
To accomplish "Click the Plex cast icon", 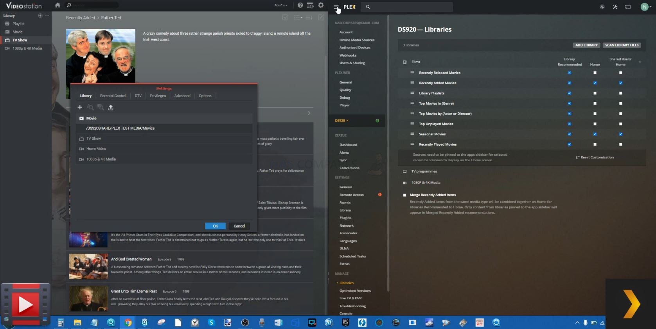I will (x=628, y=7).
